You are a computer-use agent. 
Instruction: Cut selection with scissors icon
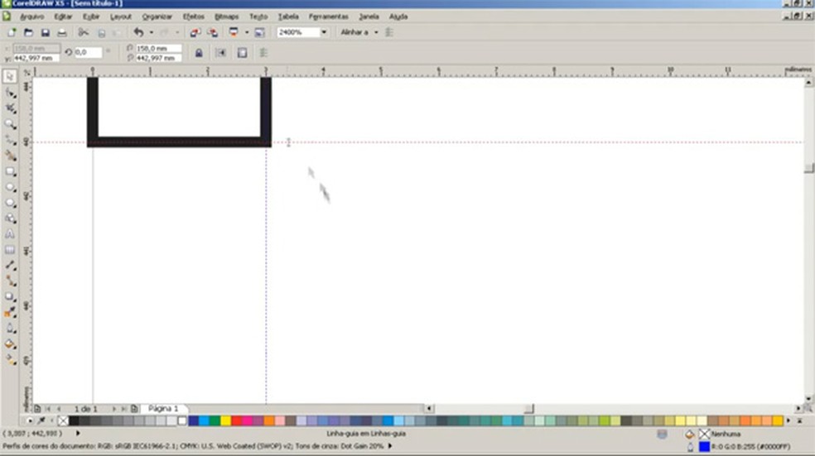coord(83,33)
